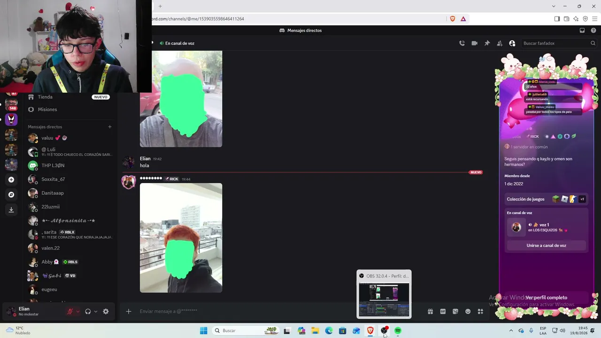Open the Discord inbox icon
601x338 pixels.
pyautogui.click(x=582, y=31)
